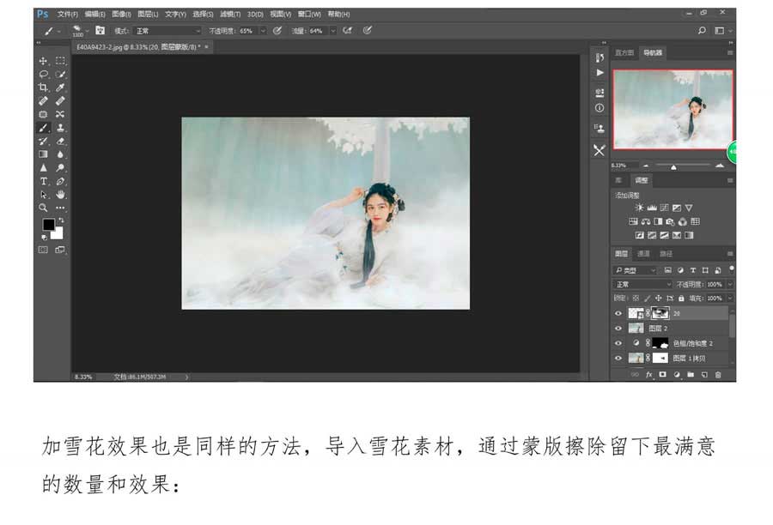773x525 pixels.
Task: Open the 滤镜(T) menu
Action: tap(229, 15)
